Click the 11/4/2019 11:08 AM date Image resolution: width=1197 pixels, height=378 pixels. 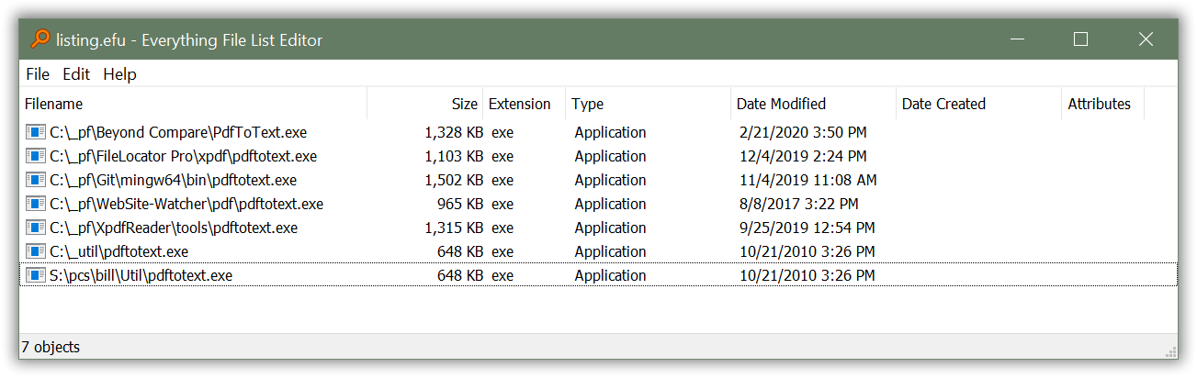tap(808, 180)
